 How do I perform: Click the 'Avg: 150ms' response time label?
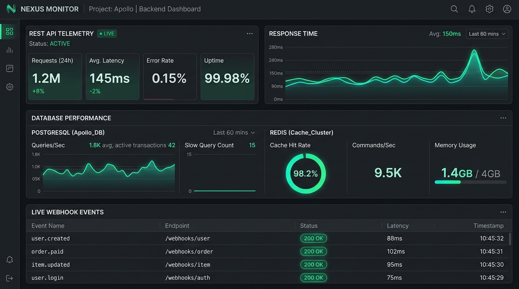click(445, 34)
